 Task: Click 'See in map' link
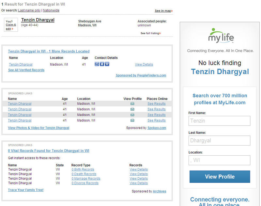pyautogui.click(x=164, y=11)
